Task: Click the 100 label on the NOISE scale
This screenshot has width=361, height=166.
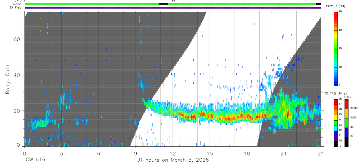Action: coord(352,127)
